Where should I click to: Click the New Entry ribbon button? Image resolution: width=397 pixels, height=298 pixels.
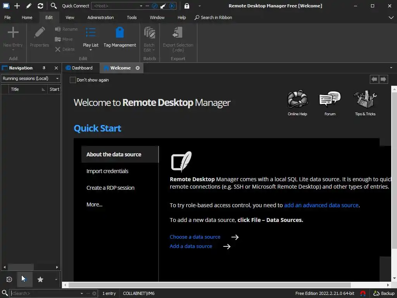13,38
